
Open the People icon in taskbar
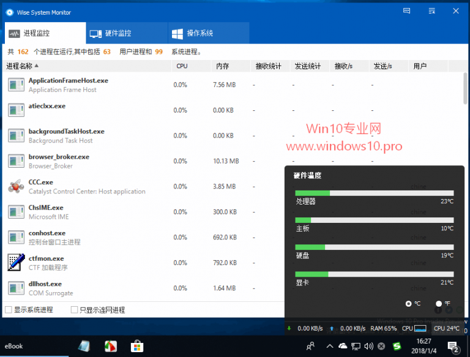(310, 346)
